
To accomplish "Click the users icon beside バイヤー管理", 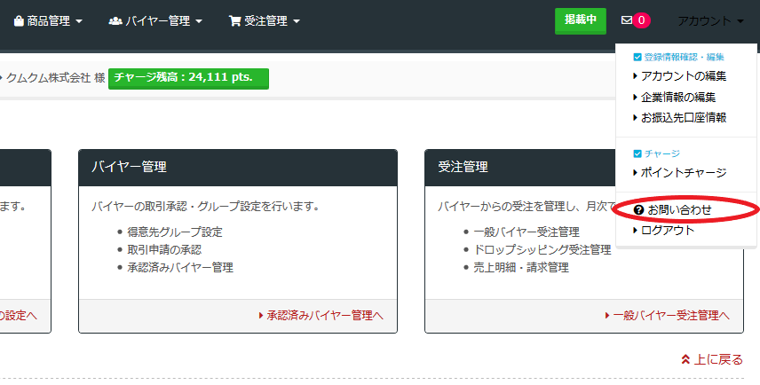I will pyautogui.click(x=115, y=20).
